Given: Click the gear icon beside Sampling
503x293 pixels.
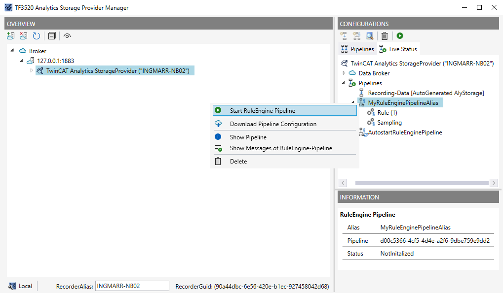Looking at the screenshot, I should click(x=371, y=122).
